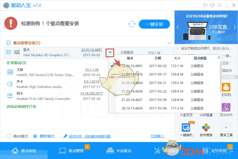Open the main menu hamburger icon

point(219,6)
